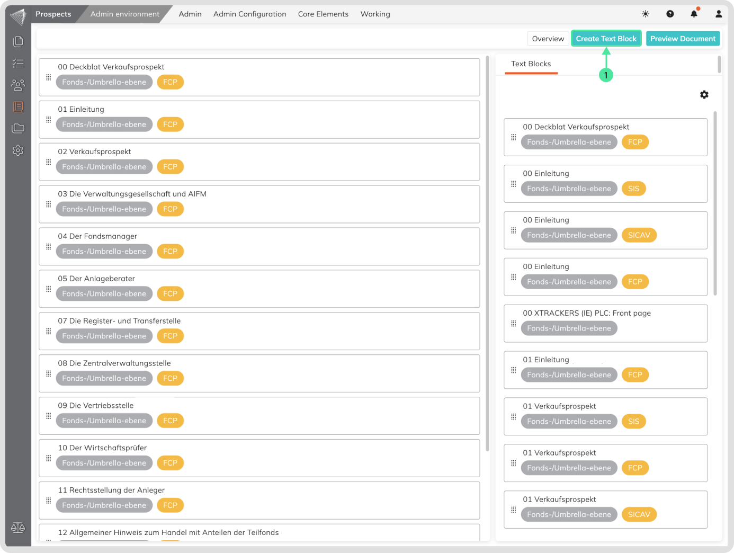Open the checklist icon in the sidebar

click(18, 64)
